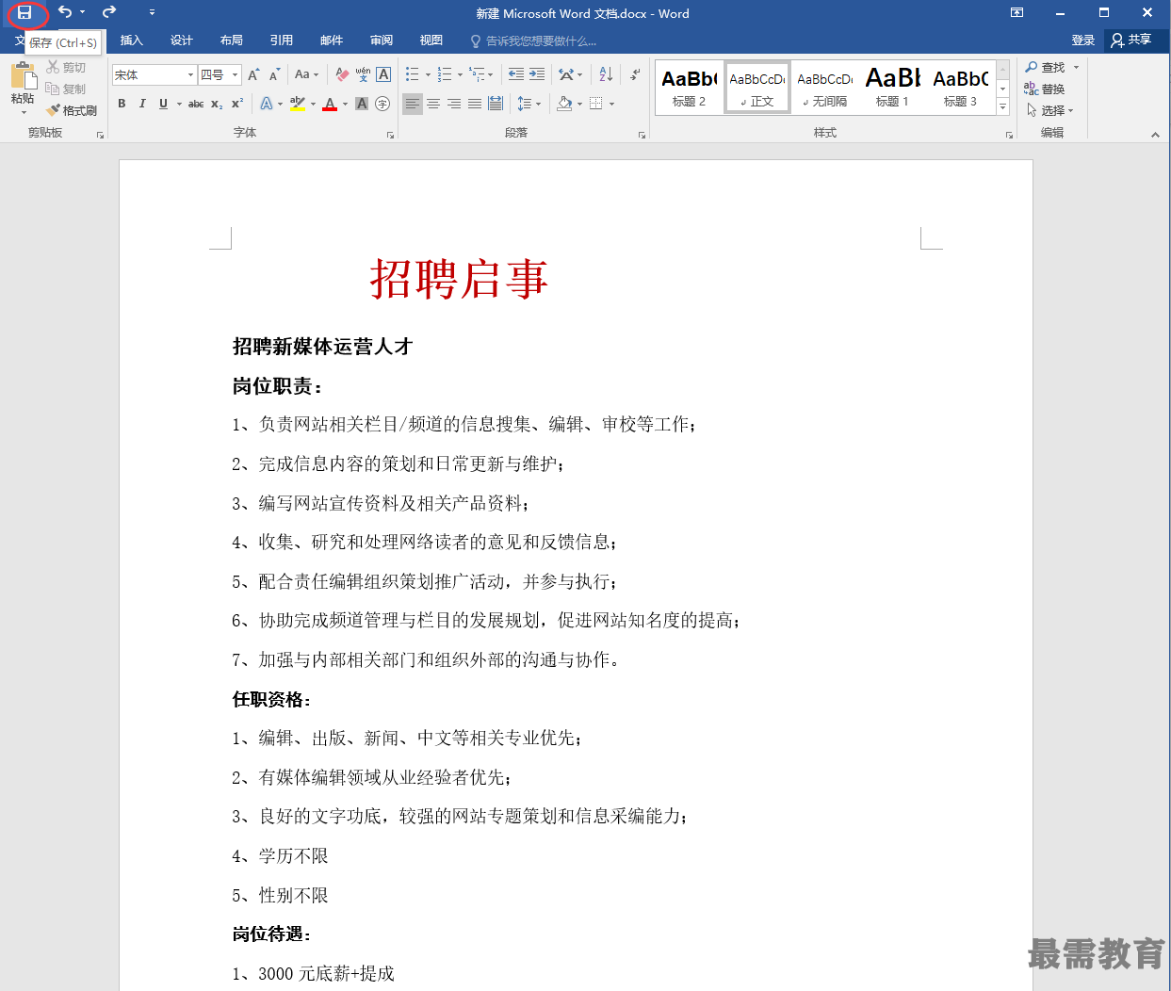Increase font size with grow font icon
1171x991 pixels.
253,74
